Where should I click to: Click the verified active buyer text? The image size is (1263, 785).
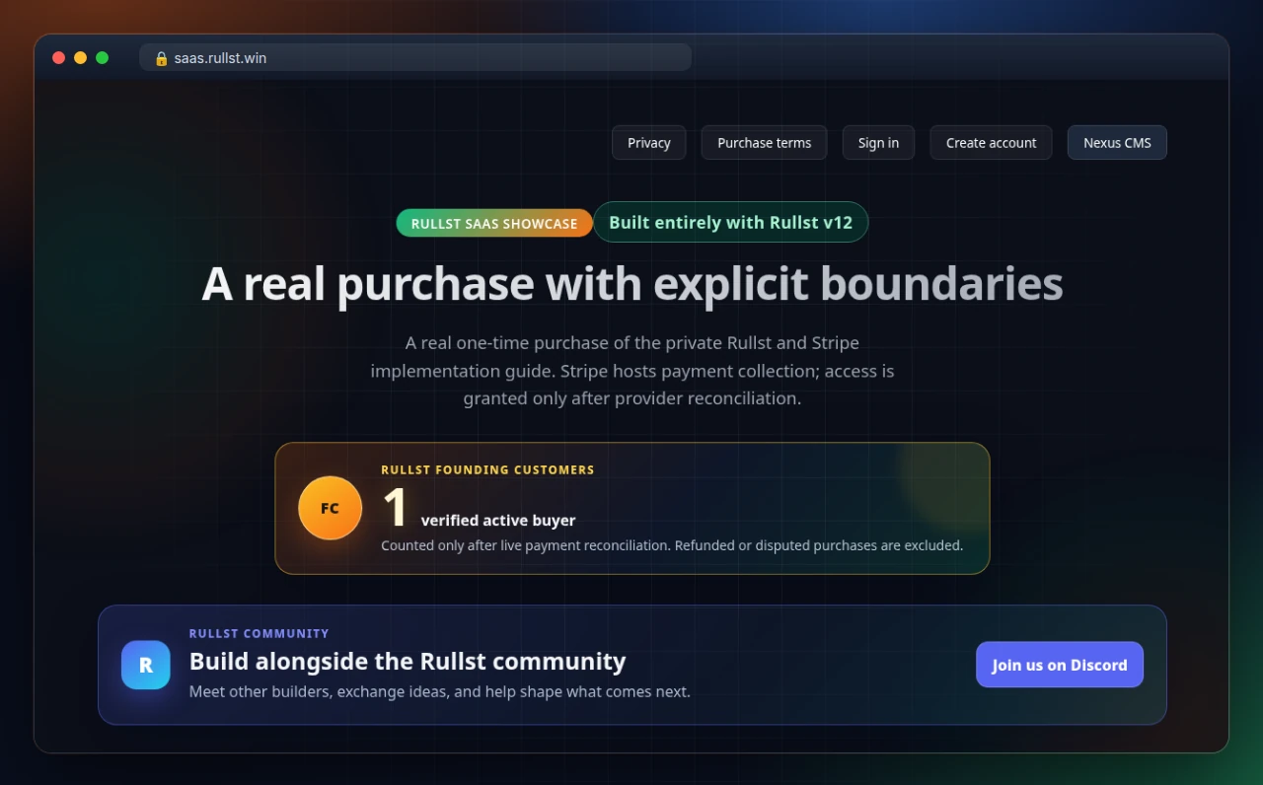click(x=498, y=520)
